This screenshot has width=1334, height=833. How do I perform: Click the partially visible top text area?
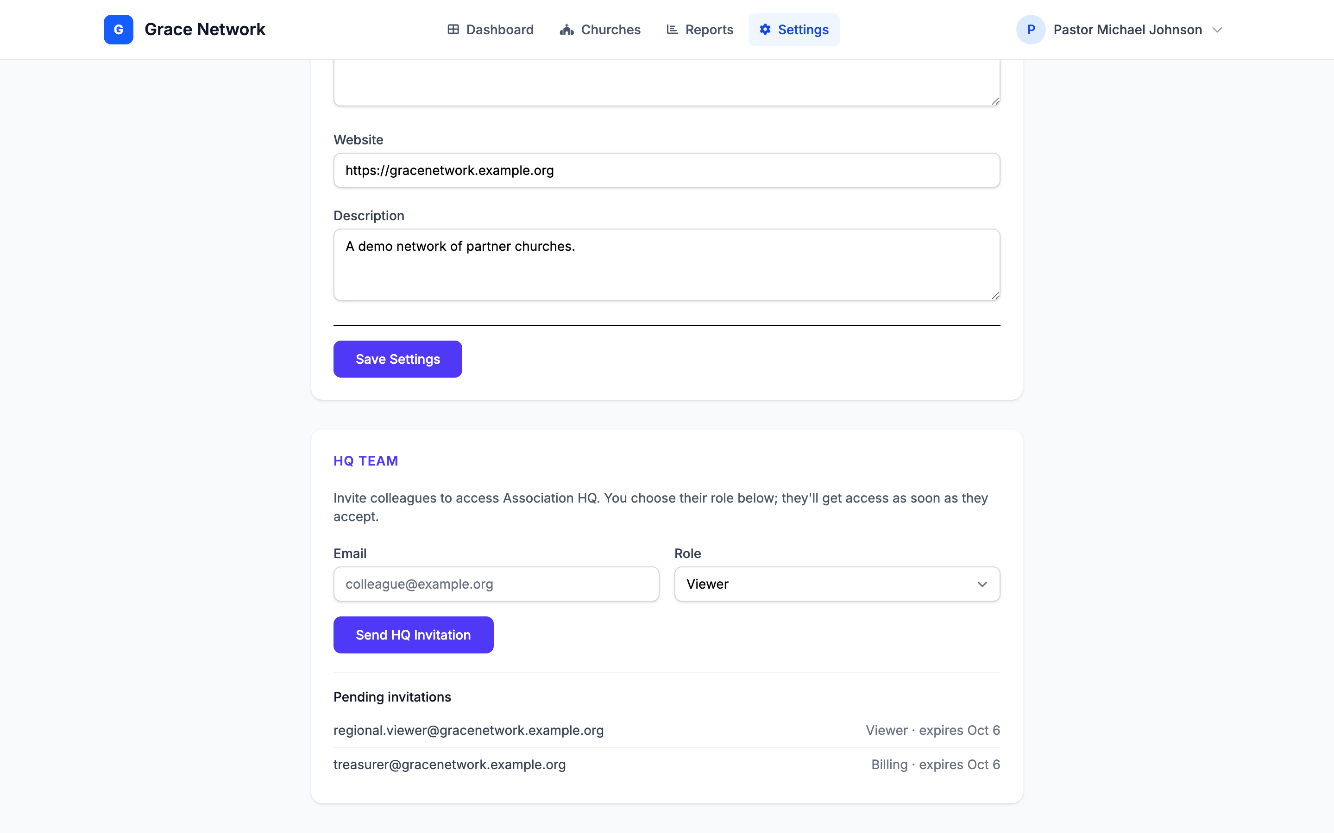pos(667,83)
